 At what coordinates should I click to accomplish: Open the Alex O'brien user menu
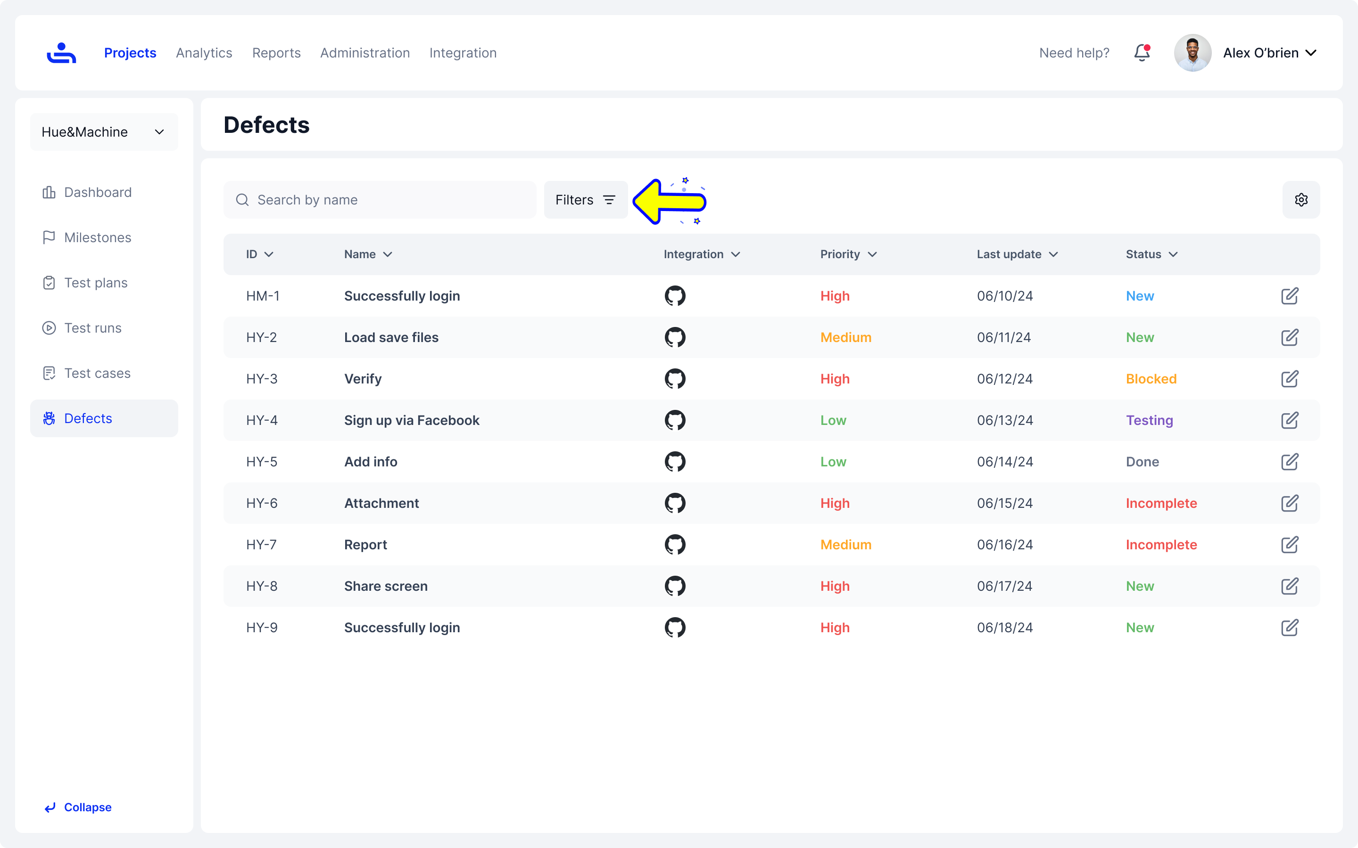(x=1268, y=53)
